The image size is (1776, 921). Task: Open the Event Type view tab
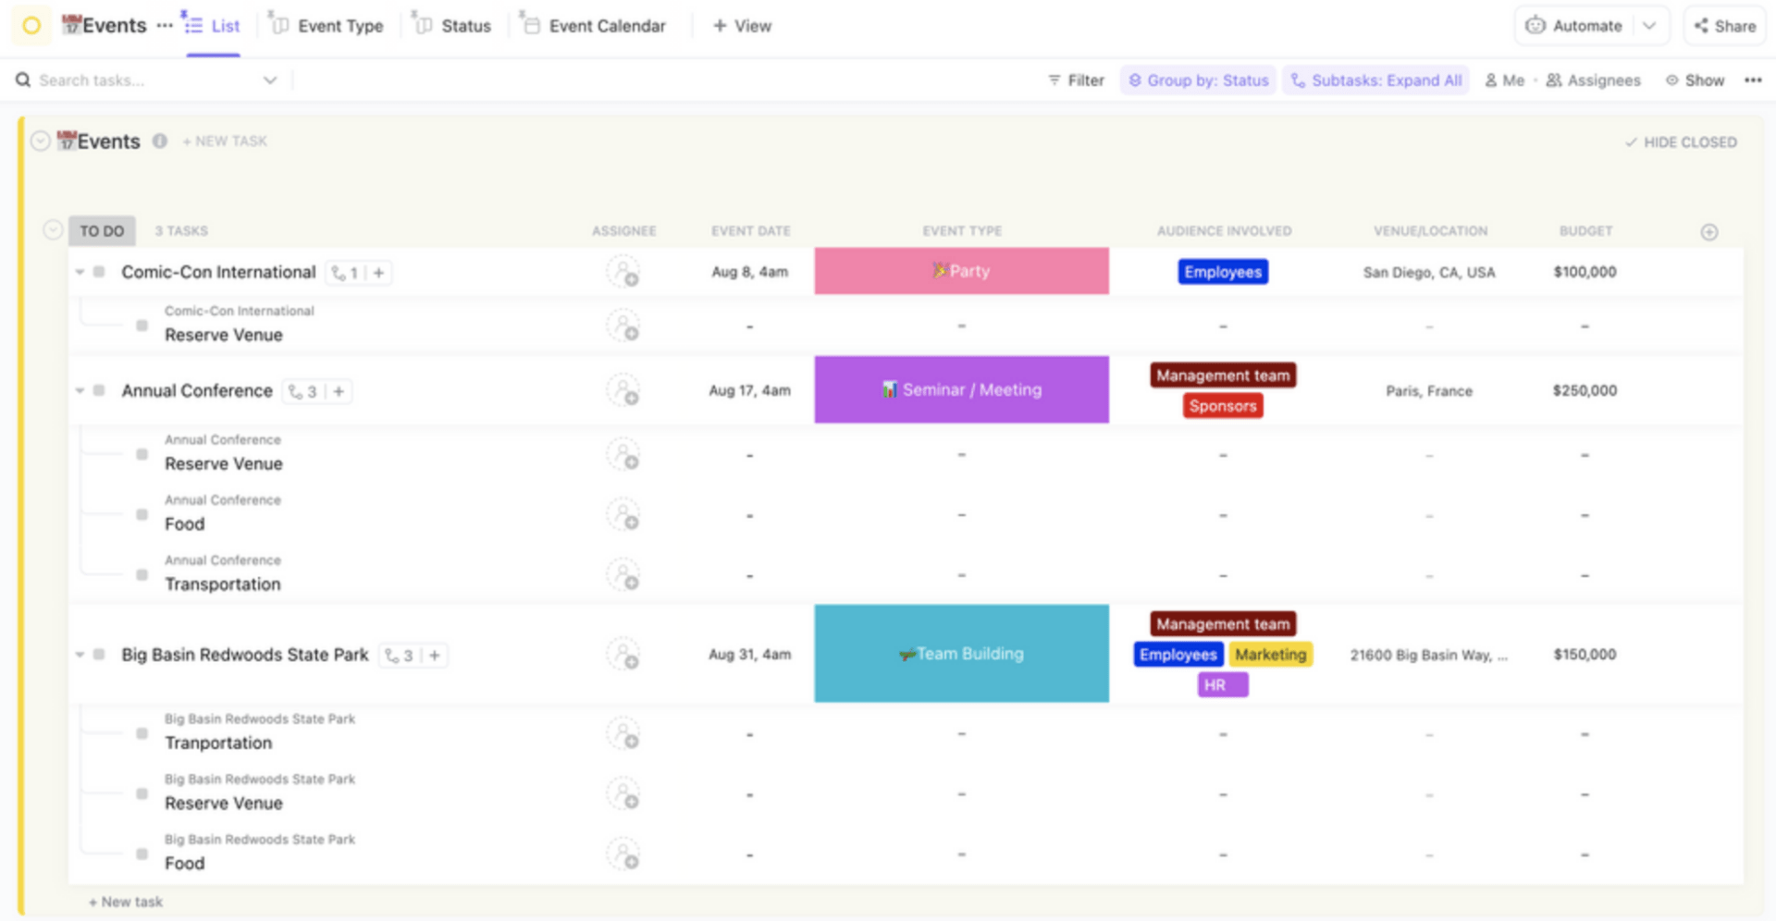pos(328,26)
